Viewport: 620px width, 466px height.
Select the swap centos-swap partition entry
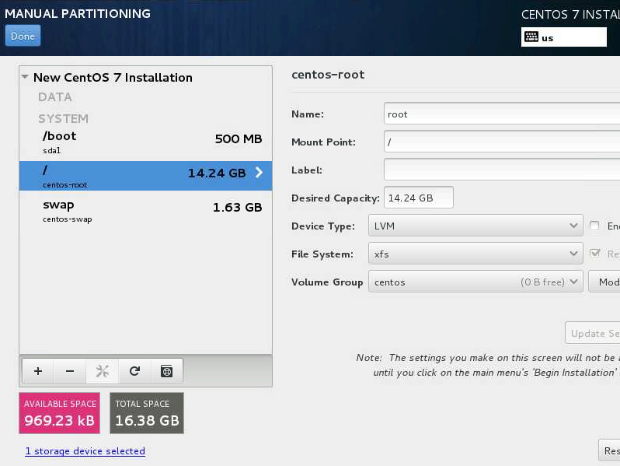145,210
